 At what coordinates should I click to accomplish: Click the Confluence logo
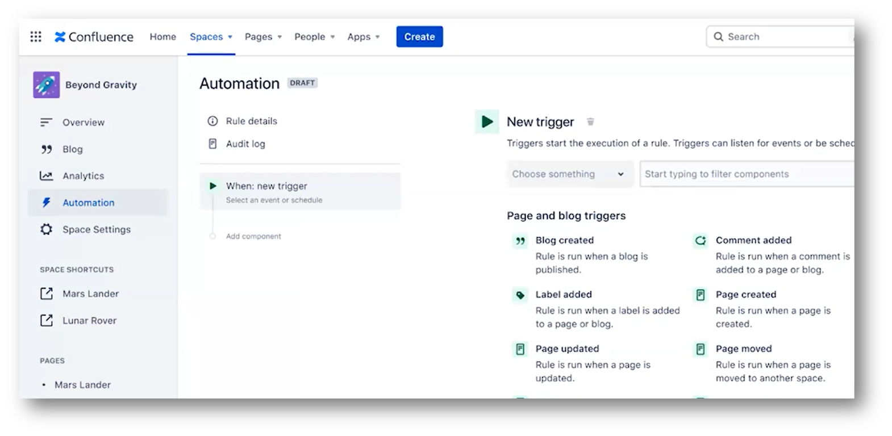(x=94, y=37)
